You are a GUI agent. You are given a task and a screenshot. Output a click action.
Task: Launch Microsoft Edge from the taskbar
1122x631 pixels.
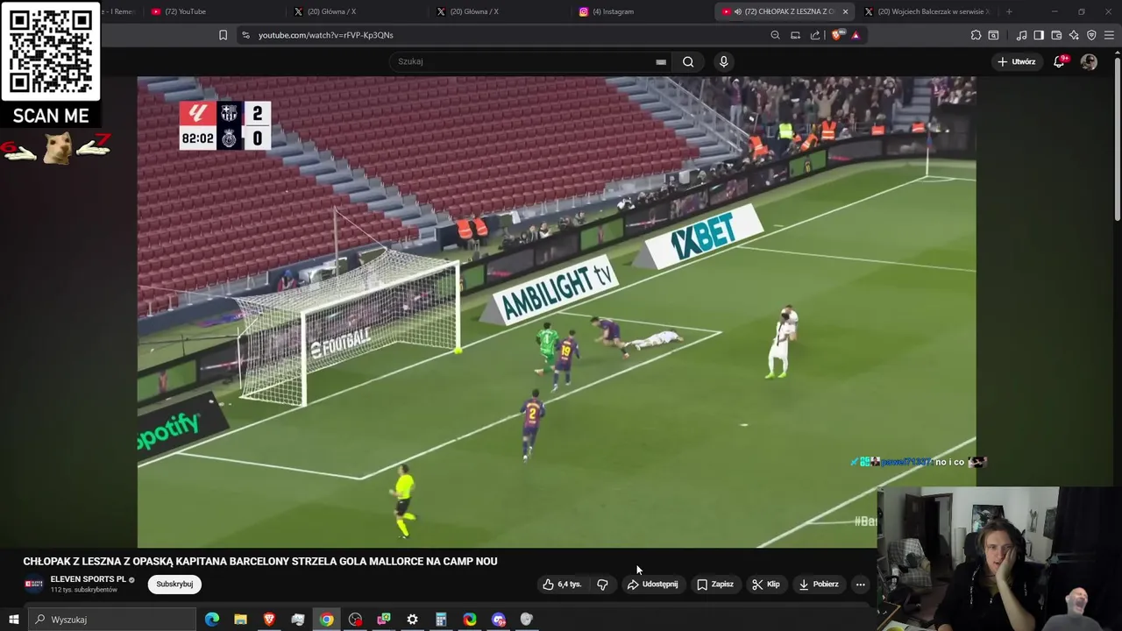[212, 620]
